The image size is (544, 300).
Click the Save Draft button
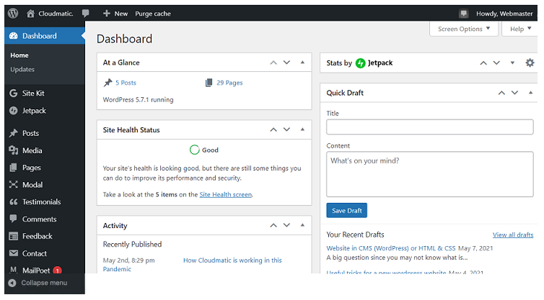coord(346,210)
